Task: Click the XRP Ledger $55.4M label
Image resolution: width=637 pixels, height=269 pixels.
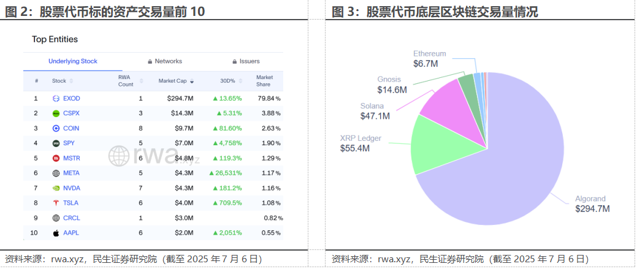Action: pyautogui.click(x=360, y=143)
